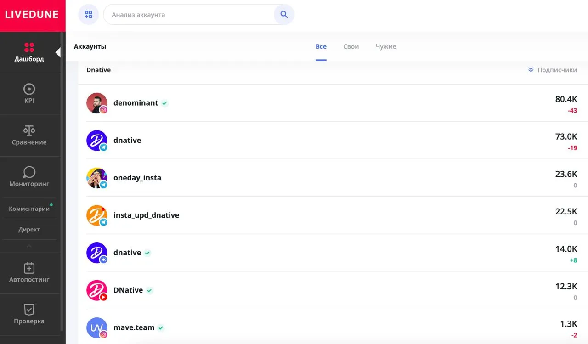The height and width of the screenshot is (344, 588).
Task: Open the Проверка shield icon
Action: [x=29, y=310]
